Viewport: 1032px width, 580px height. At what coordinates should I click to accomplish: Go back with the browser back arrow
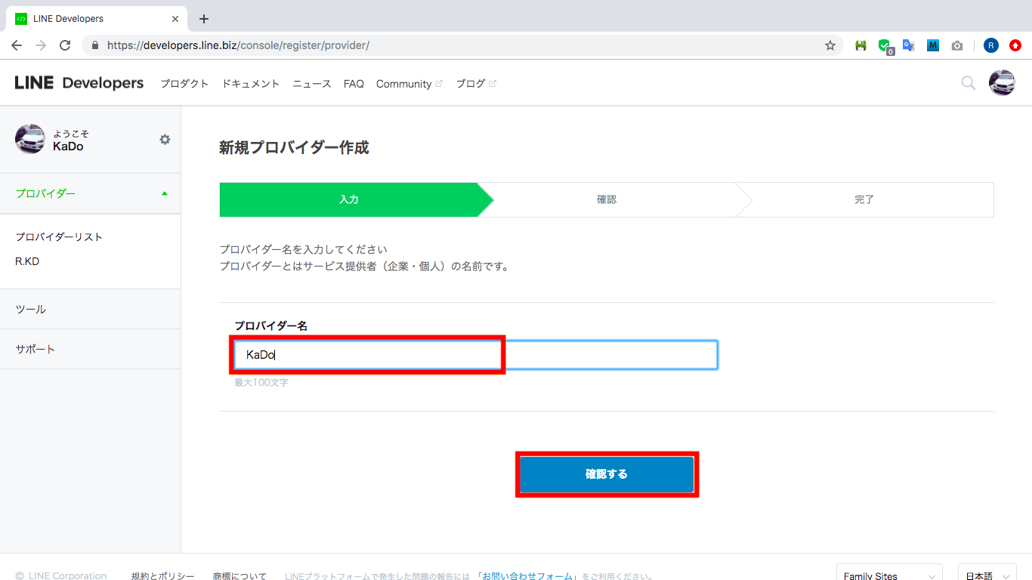click(17, 45)
